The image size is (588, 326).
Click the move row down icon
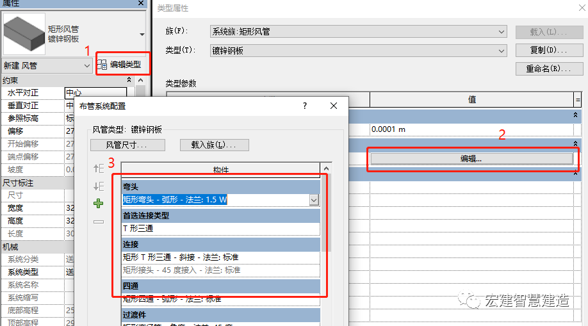pyautogui.click(x=99, y=186)
